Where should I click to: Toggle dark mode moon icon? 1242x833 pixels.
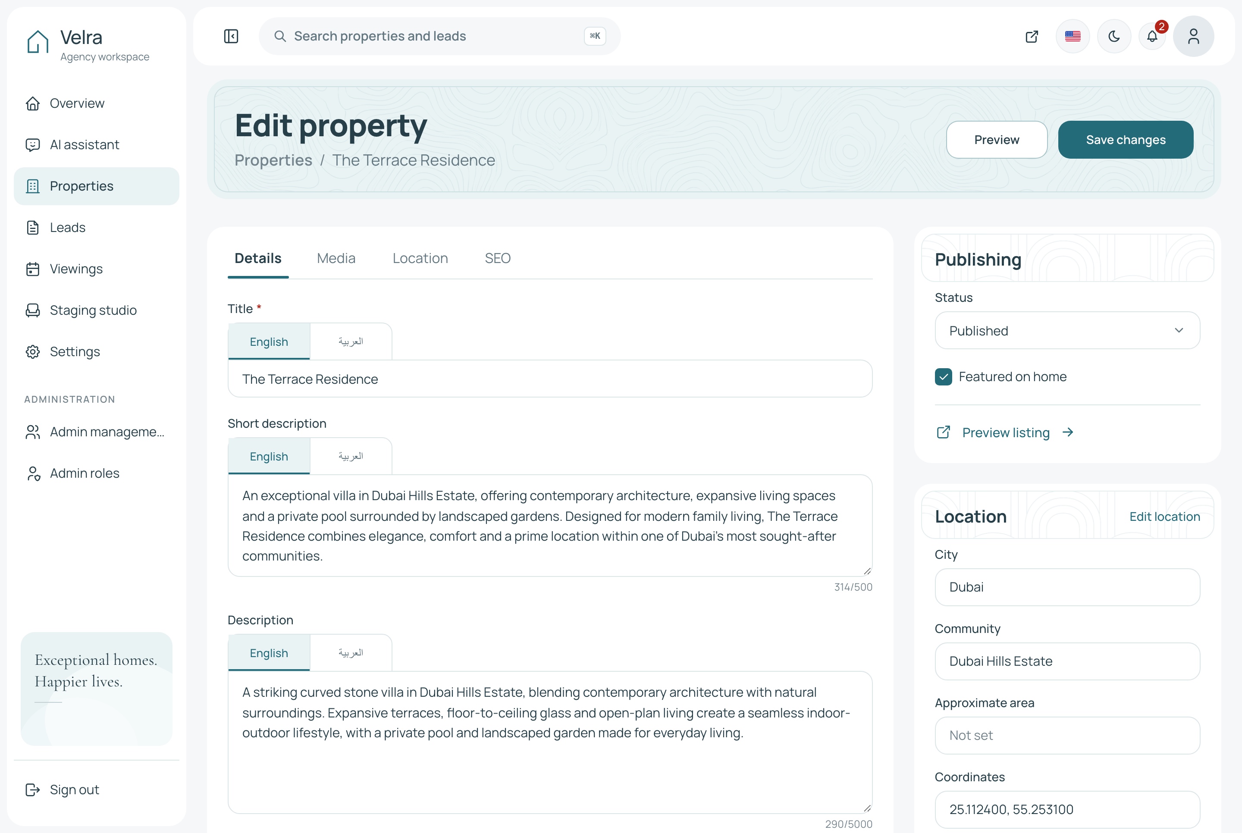pyautogui.click(x=1114, y=36)
